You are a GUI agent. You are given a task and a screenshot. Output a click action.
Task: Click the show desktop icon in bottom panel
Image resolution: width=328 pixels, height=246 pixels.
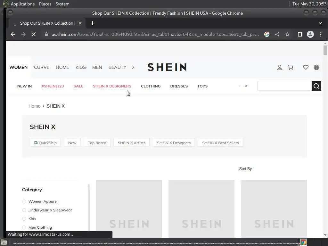pyautogui.click(x=4, y=243)
